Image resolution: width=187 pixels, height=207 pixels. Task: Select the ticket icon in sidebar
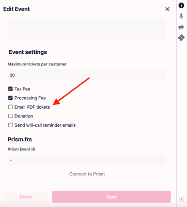(x=181, y=38)
